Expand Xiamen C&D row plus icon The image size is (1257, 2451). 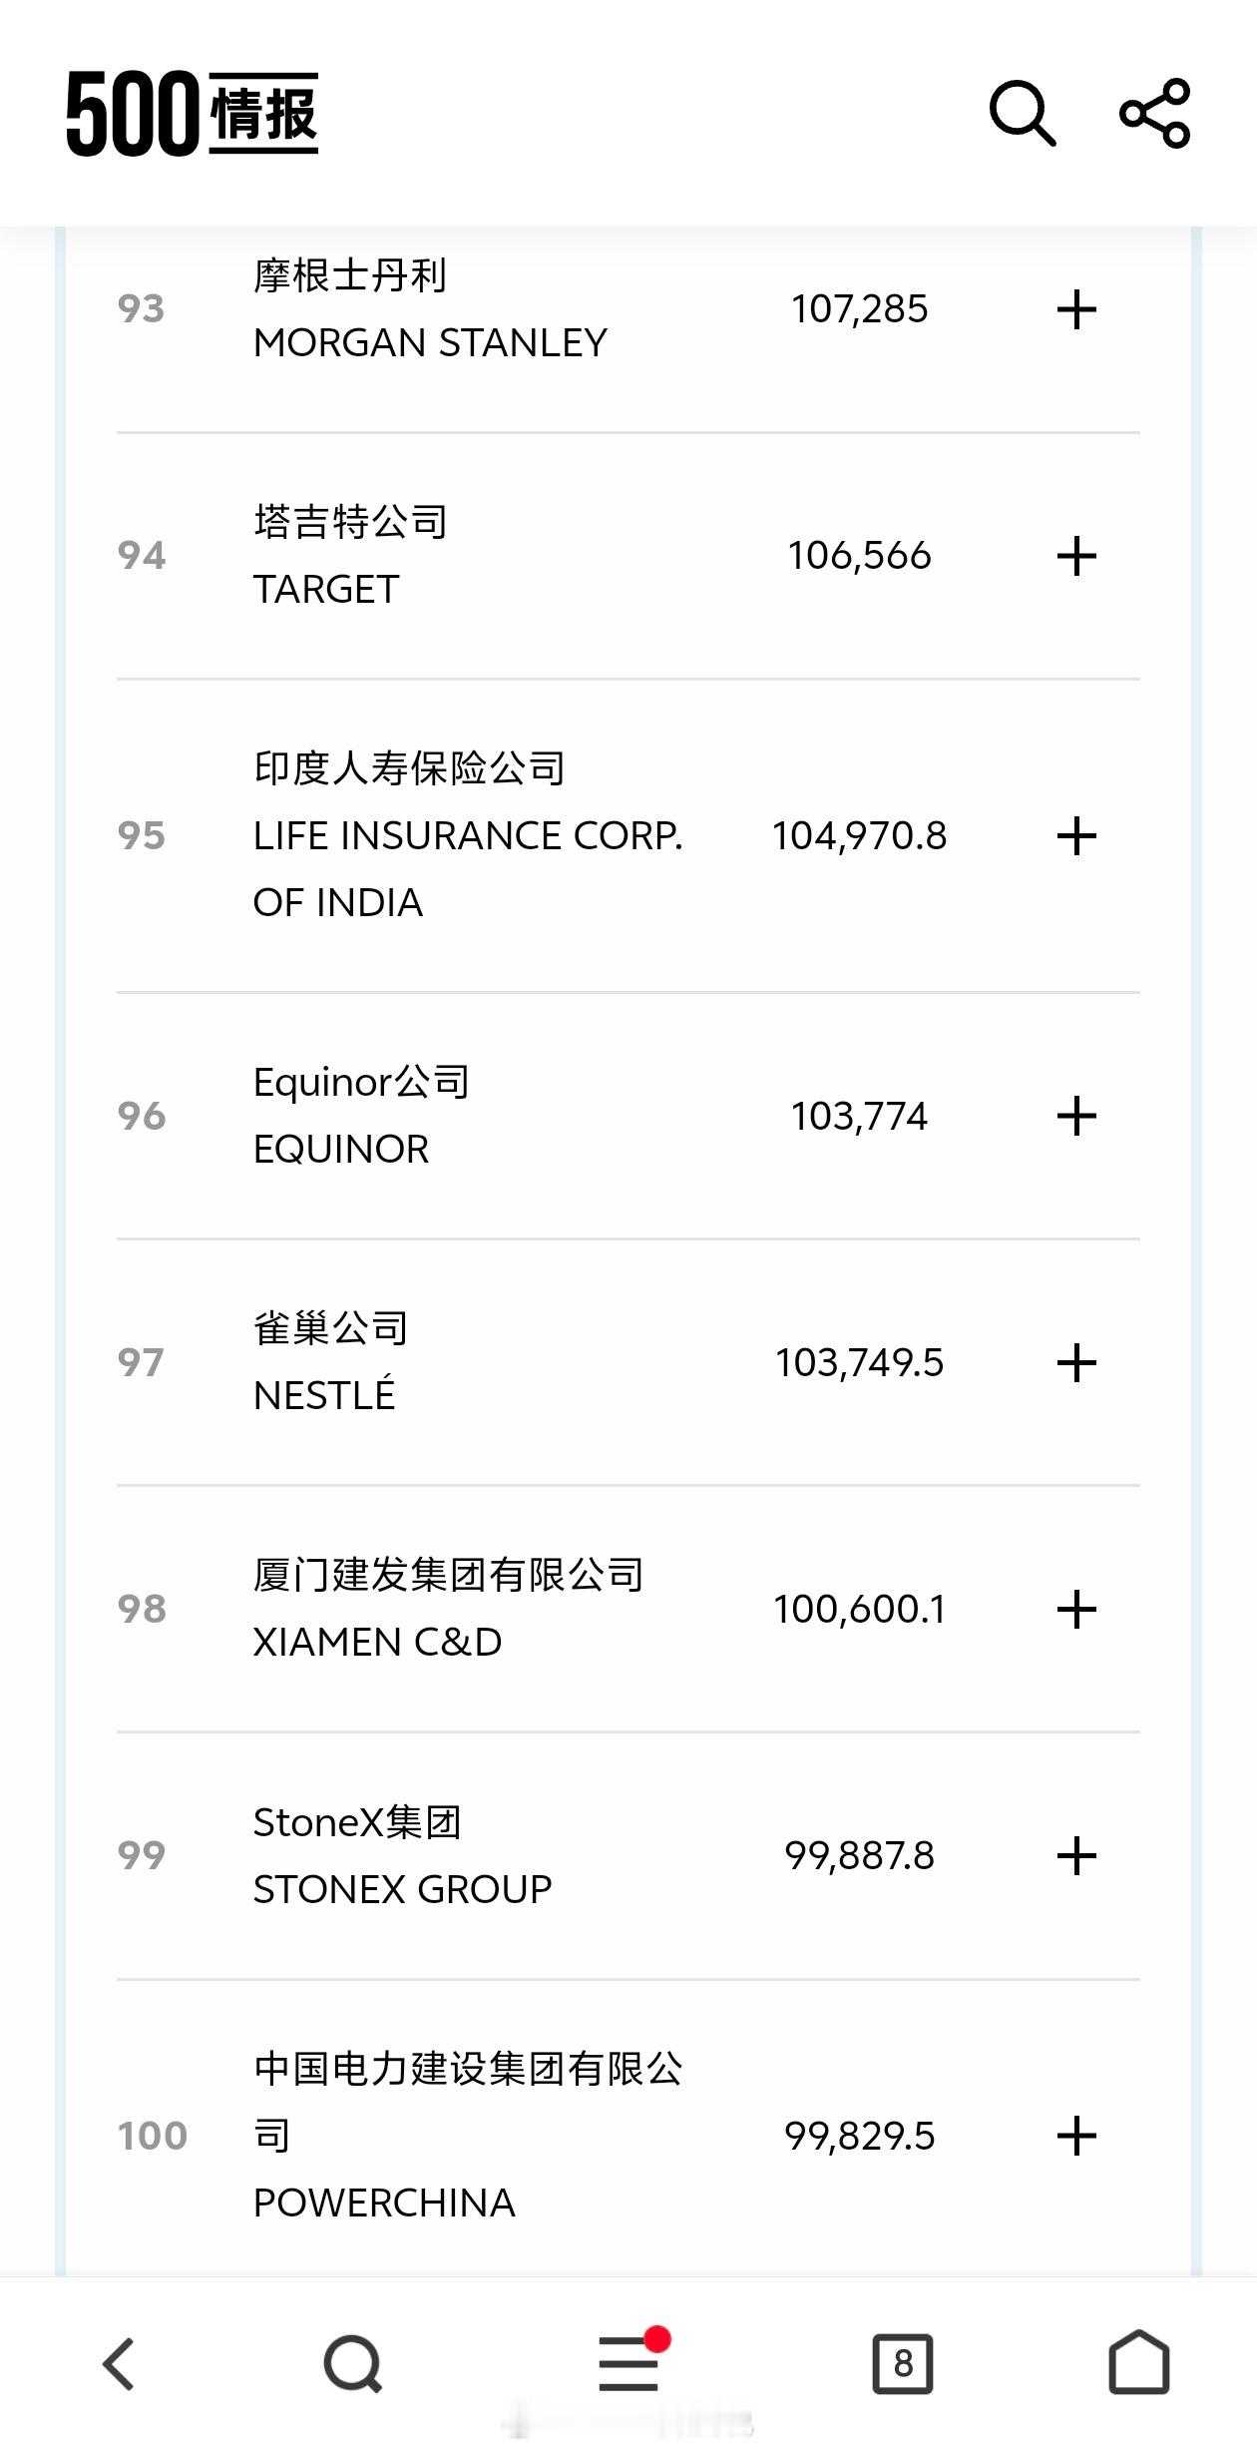click(x=1076, y=1609)
